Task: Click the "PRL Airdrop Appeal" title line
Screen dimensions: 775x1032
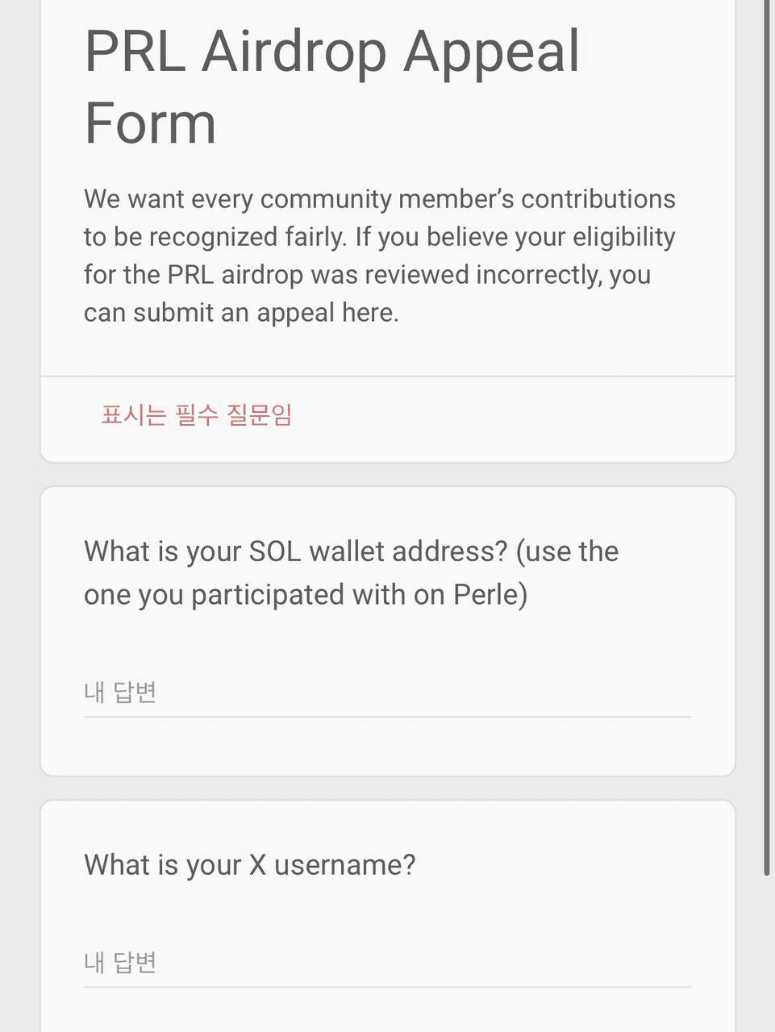Action: tap(331, 52)
